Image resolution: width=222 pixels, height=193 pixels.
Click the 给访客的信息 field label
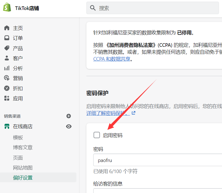[x=108, y=184]
